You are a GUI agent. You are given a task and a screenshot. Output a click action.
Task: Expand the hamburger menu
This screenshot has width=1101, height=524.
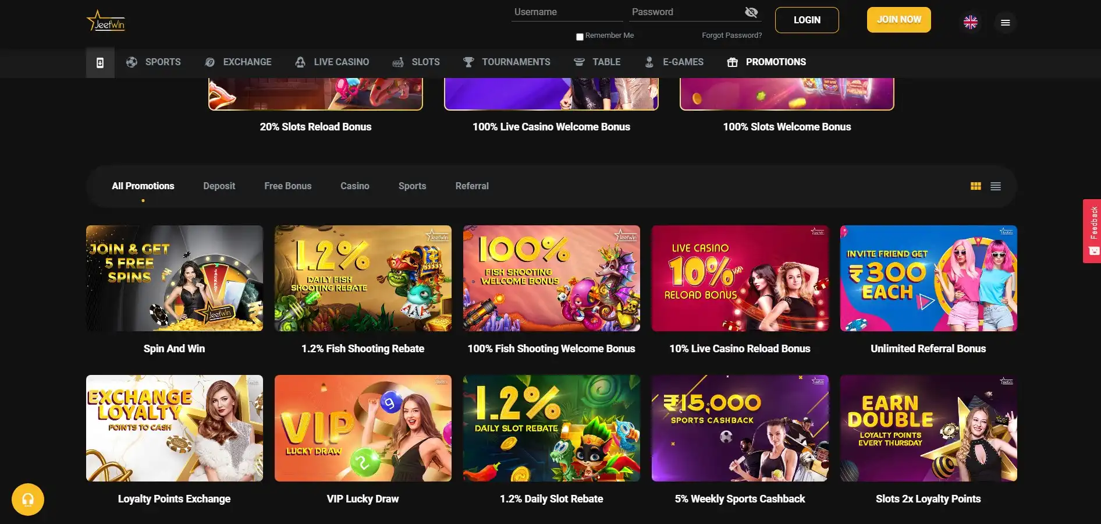(1005, 23)
